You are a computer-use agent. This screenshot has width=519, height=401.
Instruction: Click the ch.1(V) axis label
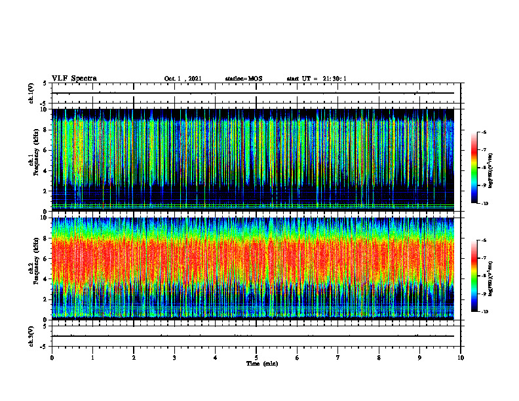click(x=31, y=93)
